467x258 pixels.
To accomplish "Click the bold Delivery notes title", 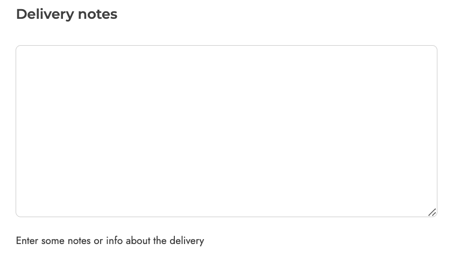I will pos(67,15).
